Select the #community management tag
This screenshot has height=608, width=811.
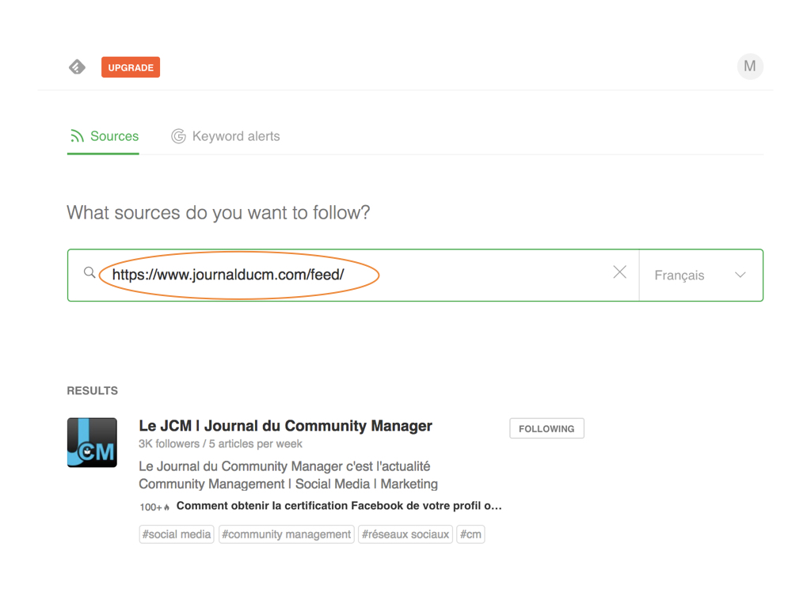pos(287,534)
